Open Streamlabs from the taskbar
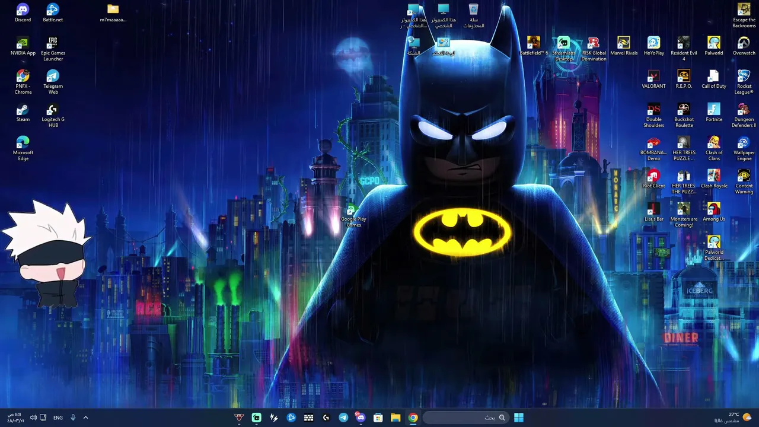The height and width of the screenshot is (427, 759). click(x=256, y=418)
